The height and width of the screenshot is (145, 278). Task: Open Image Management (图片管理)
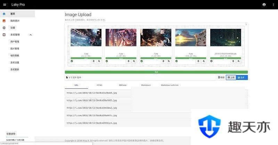[15, 49]
